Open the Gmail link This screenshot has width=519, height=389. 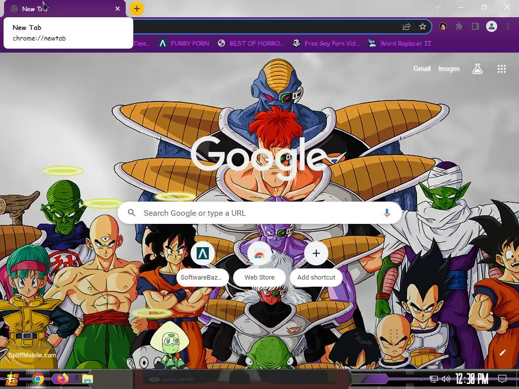click(422, 69)
